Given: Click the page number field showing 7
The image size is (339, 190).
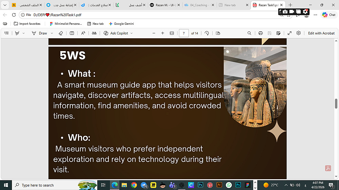Looking at the screenshot, I should (184, 33).
